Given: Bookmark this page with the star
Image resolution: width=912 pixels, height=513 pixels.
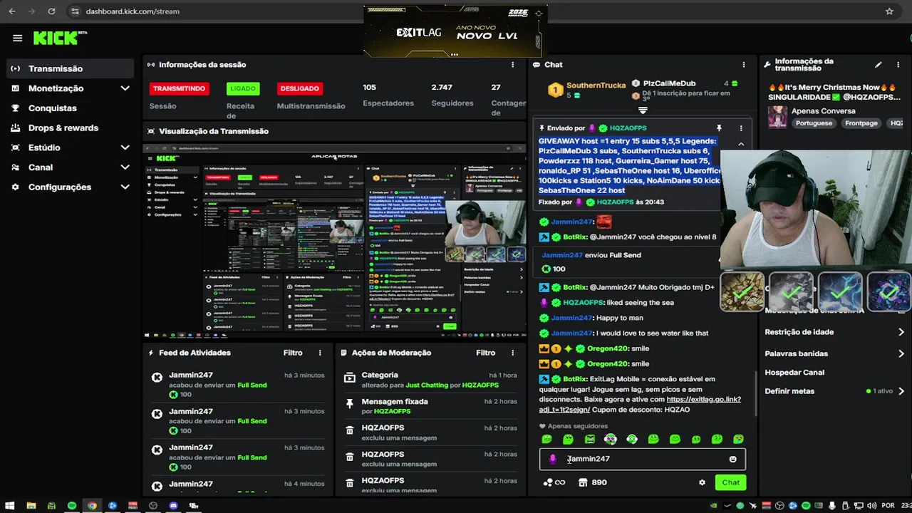Looking at the screenshot, I should coord(889,11).
